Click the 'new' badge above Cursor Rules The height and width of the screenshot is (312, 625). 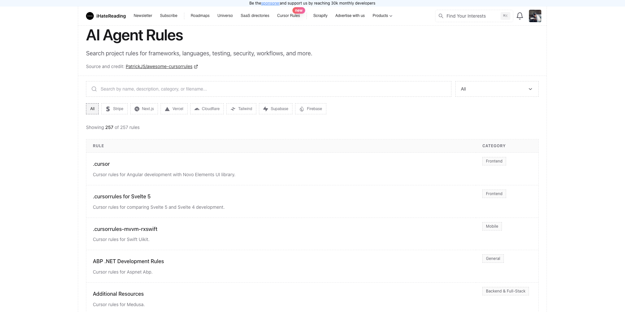click(299, 10)
